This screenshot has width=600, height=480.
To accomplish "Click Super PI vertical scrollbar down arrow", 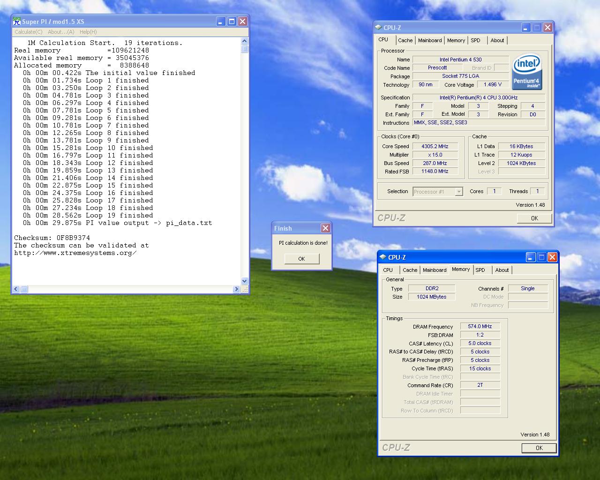I will [244, 281].
